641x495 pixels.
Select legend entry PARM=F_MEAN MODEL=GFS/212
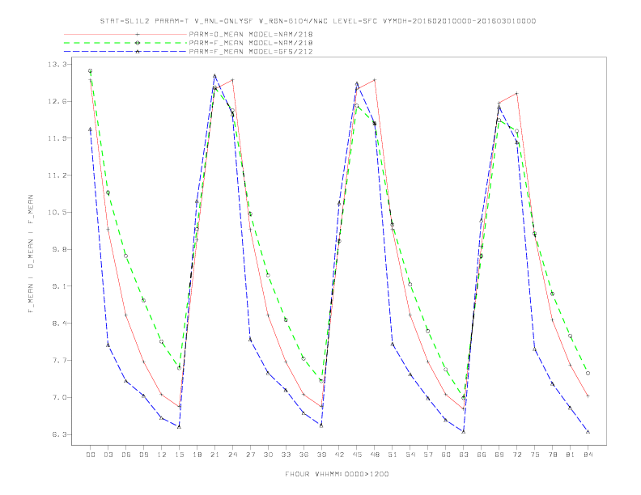pyautogui.click(x=251, y=52)
